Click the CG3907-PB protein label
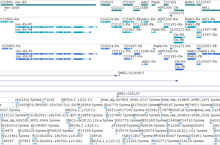The width and height of the screenshot is (220, 145). coord(133,46)
